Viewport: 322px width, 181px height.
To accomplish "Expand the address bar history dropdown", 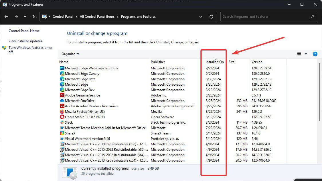I will pos(201,17).
